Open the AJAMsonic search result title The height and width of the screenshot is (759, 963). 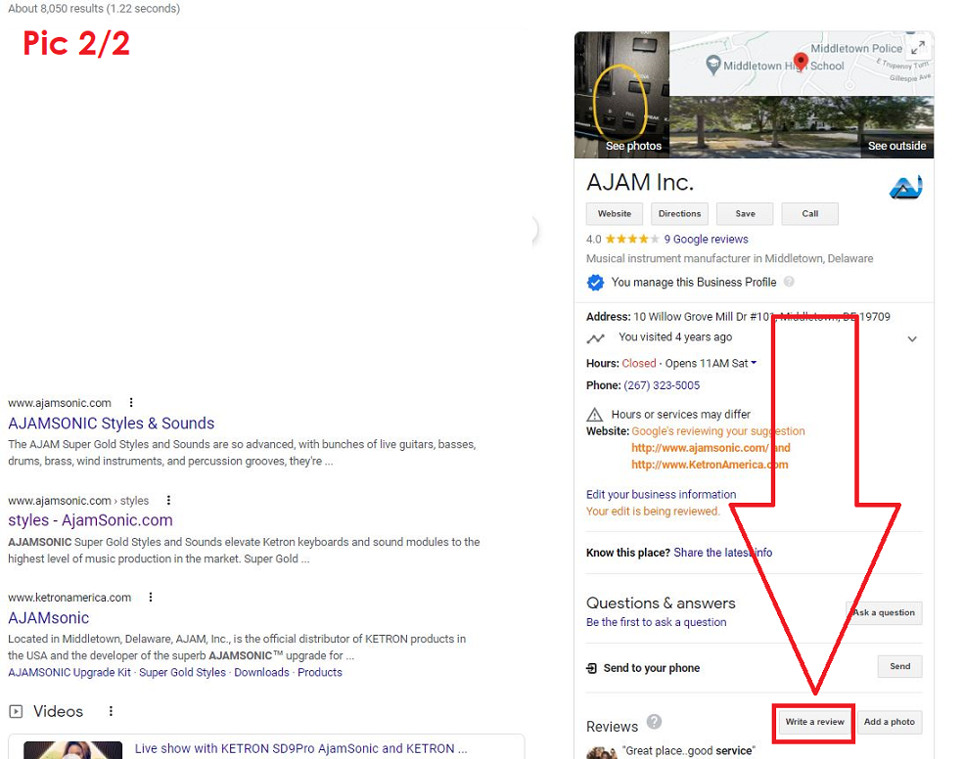[49, 618]
